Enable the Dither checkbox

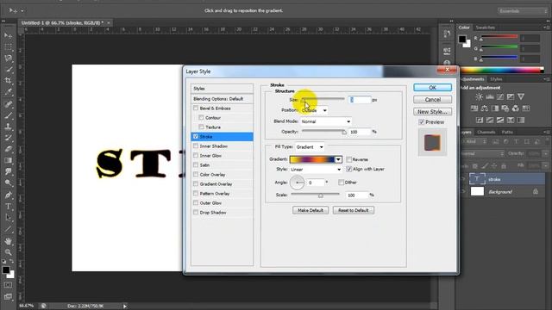coord(341,182)
